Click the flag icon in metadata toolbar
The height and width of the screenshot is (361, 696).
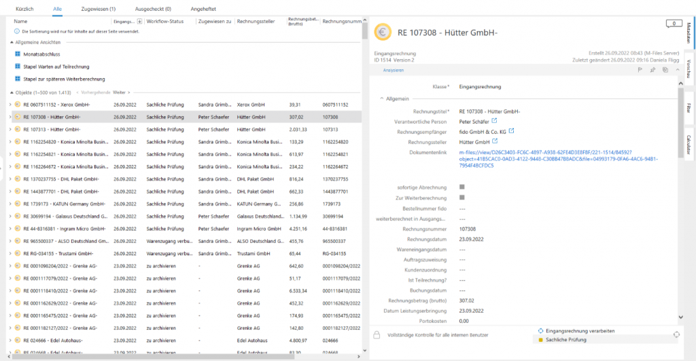click(640, 70)
